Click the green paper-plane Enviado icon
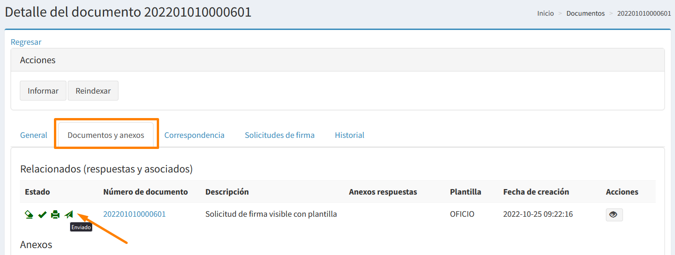 69,214
